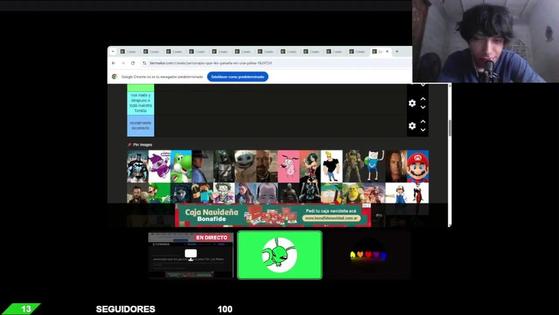Select the Courage the Cowardly Dog image

(289, 166)
